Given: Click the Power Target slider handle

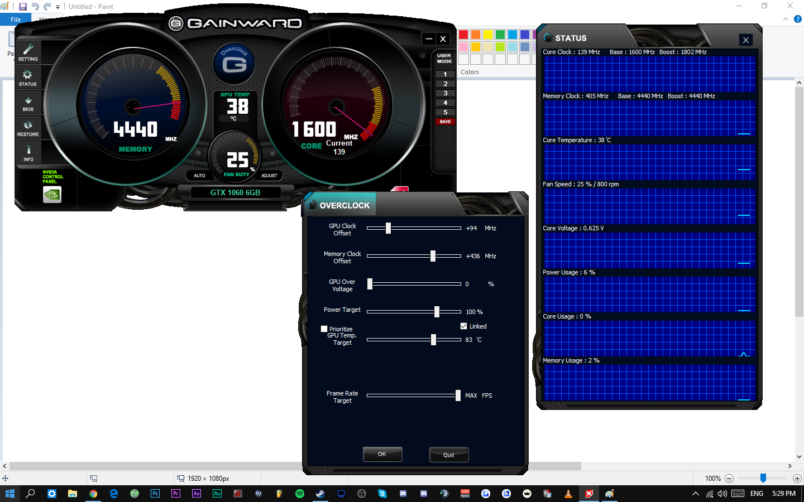Looking at the screenshot, I should coord(437,312).
